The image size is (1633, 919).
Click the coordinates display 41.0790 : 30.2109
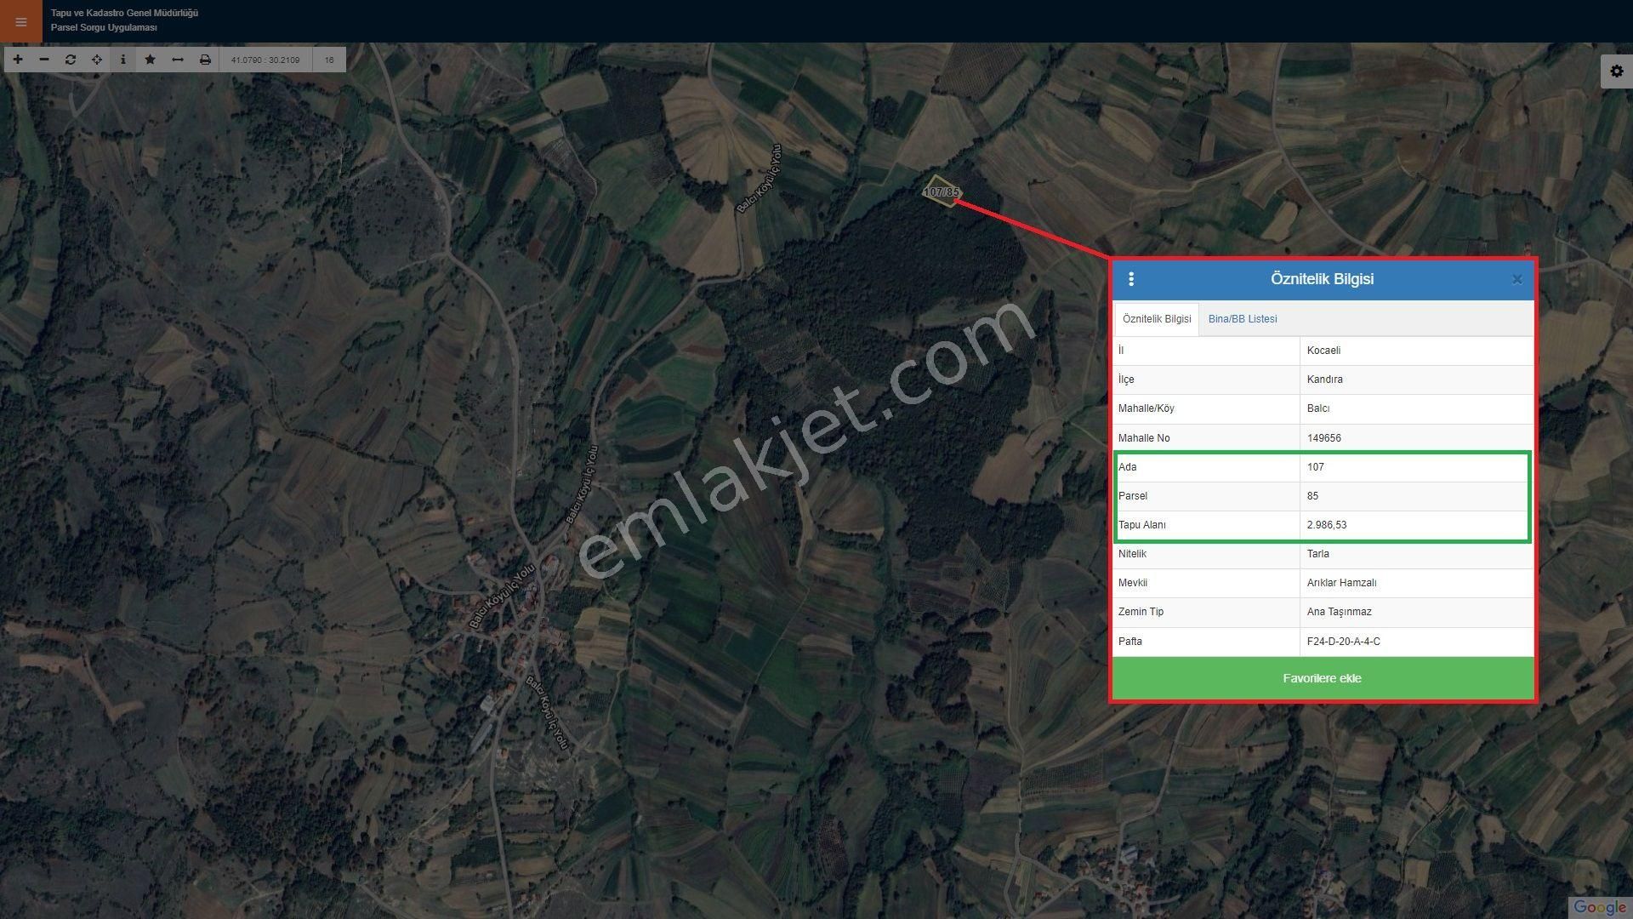[265, 60]
